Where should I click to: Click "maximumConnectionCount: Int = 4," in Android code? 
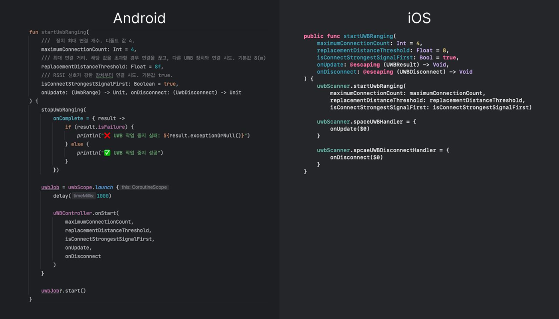(89, 49)
